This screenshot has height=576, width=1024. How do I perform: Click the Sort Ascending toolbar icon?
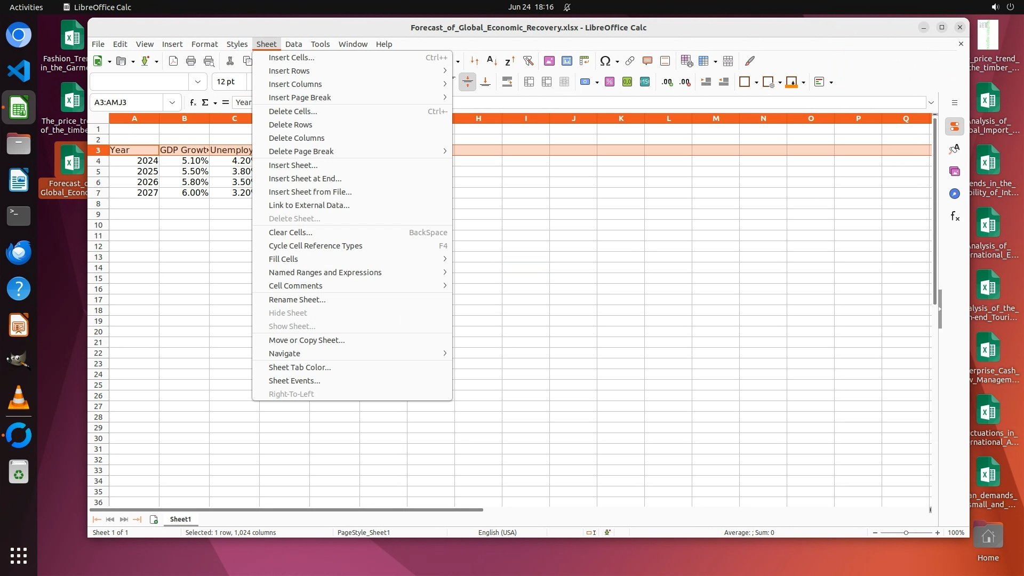[492, 61]
